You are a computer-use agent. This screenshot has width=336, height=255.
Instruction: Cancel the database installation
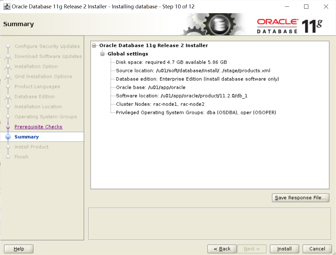pos(317,249)
